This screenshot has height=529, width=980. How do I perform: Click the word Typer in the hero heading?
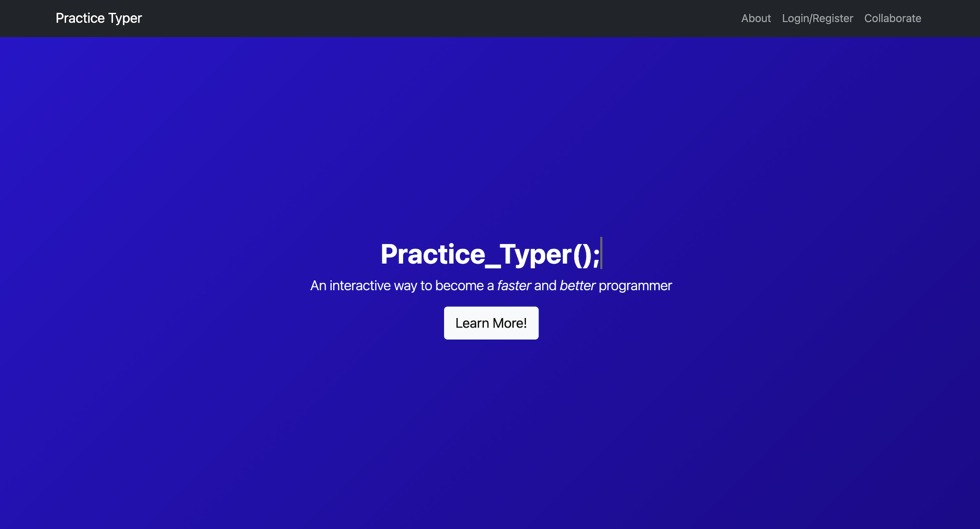[x=536, y=254]
